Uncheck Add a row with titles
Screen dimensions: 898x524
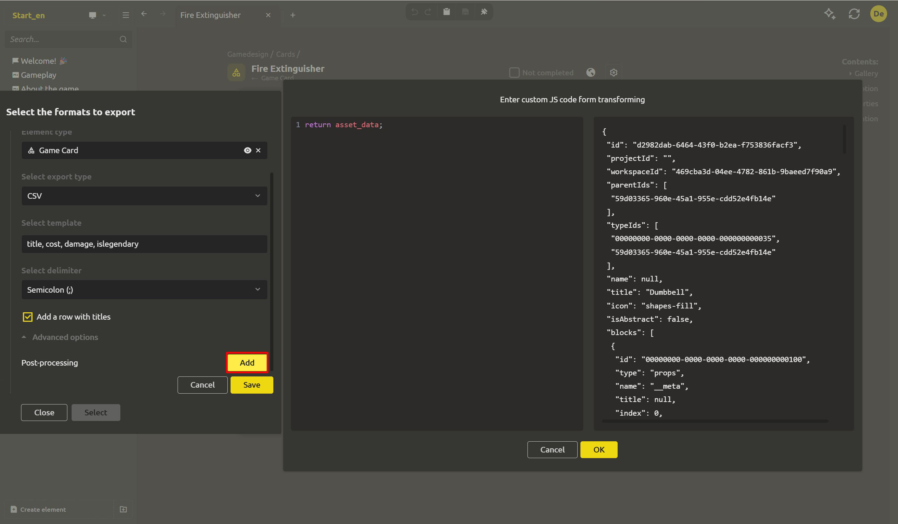coord(27,317)
